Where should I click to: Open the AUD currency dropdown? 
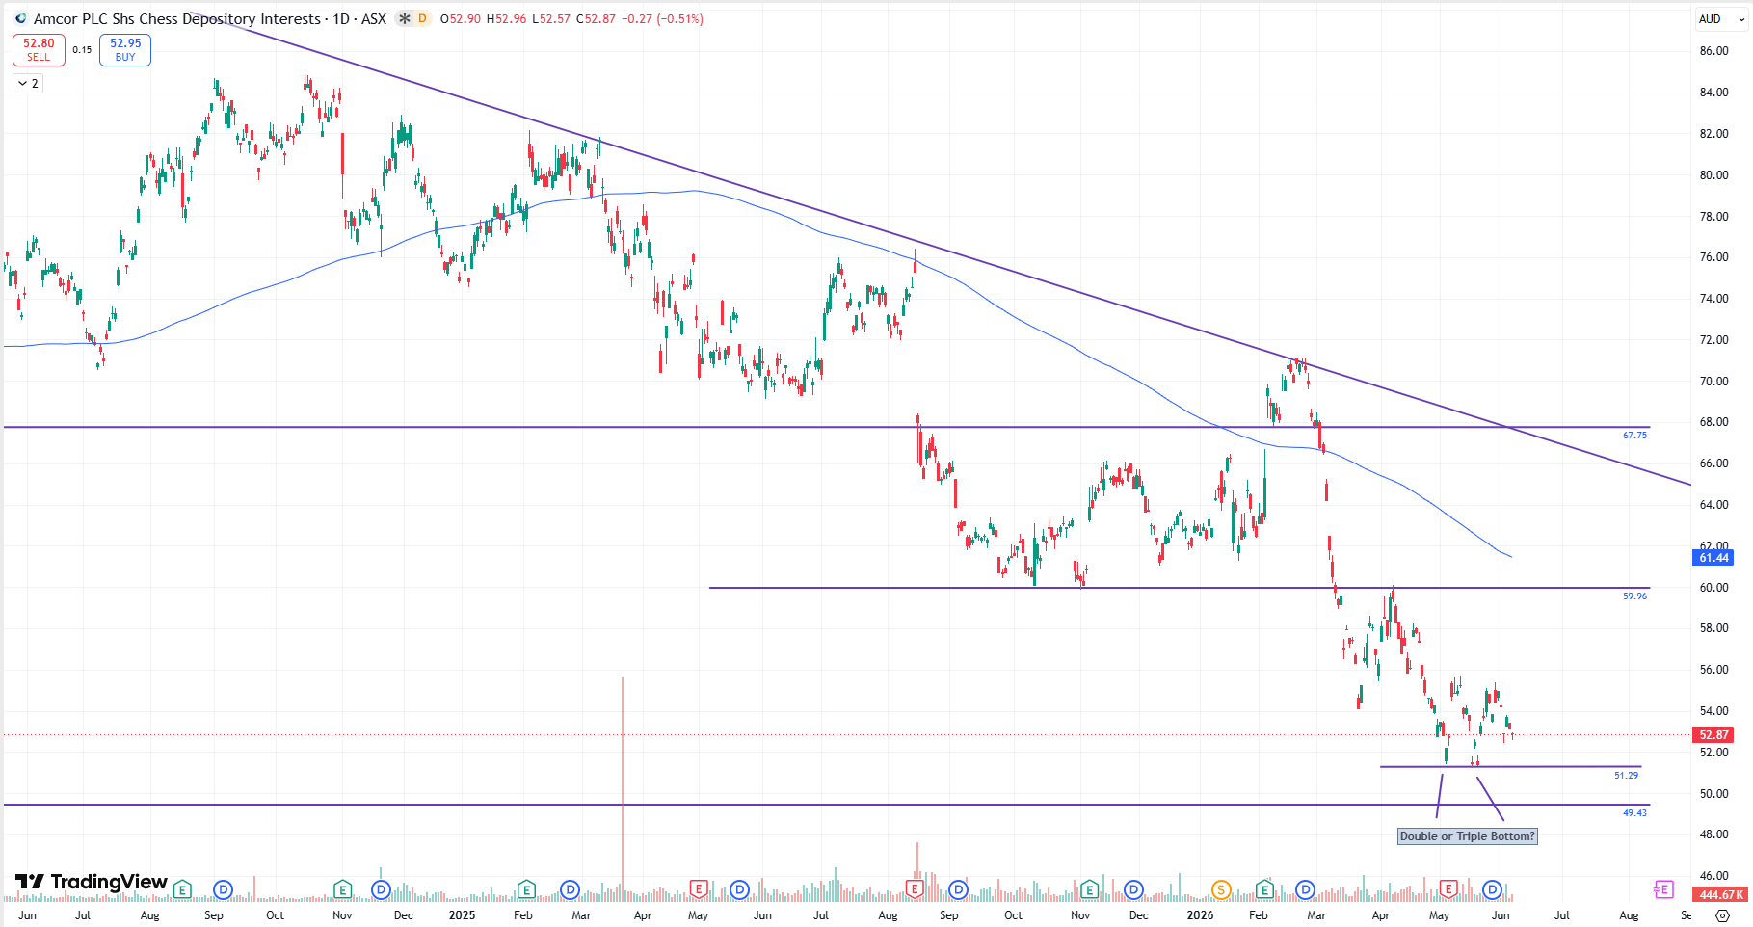point(1721,18)
